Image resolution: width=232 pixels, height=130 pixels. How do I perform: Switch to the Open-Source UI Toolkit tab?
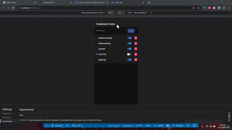pos(91,3)
